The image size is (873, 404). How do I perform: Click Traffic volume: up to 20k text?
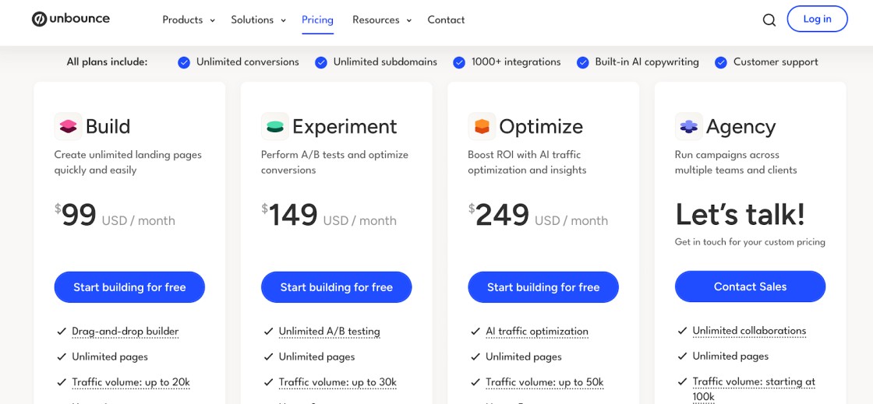[131, 382]
